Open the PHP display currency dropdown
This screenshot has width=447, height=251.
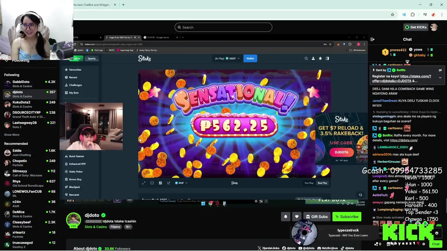pos(181,183)
